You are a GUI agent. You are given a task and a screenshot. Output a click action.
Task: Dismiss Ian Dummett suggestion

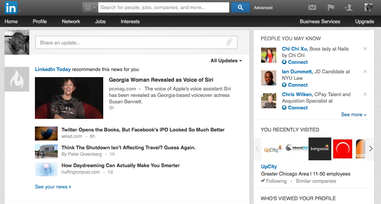[x=365, y=71]
